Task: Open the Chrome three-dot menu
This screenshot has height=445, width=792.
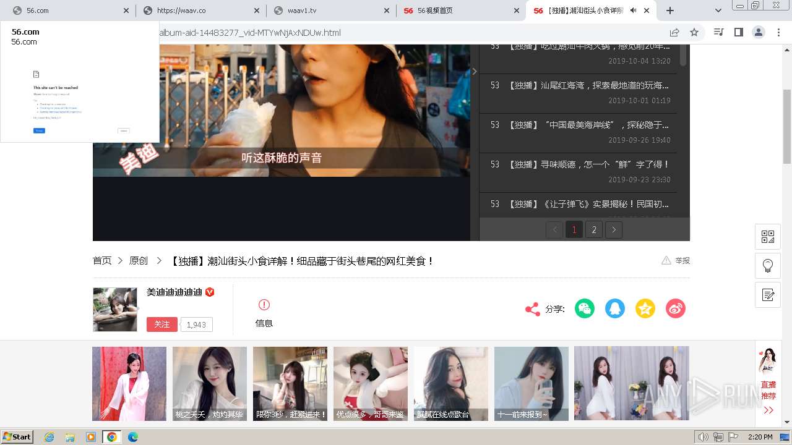Action: (x=778, y=33)
